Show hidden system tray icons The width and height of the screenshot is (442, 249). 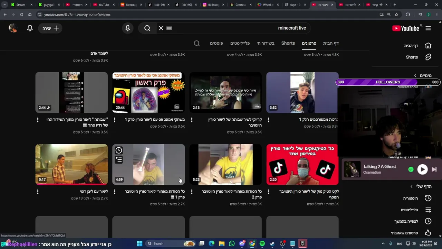(383, 243)
